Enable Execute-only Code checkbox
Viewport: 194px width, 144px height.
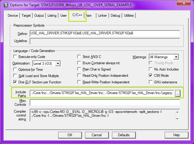pos(15,57)
